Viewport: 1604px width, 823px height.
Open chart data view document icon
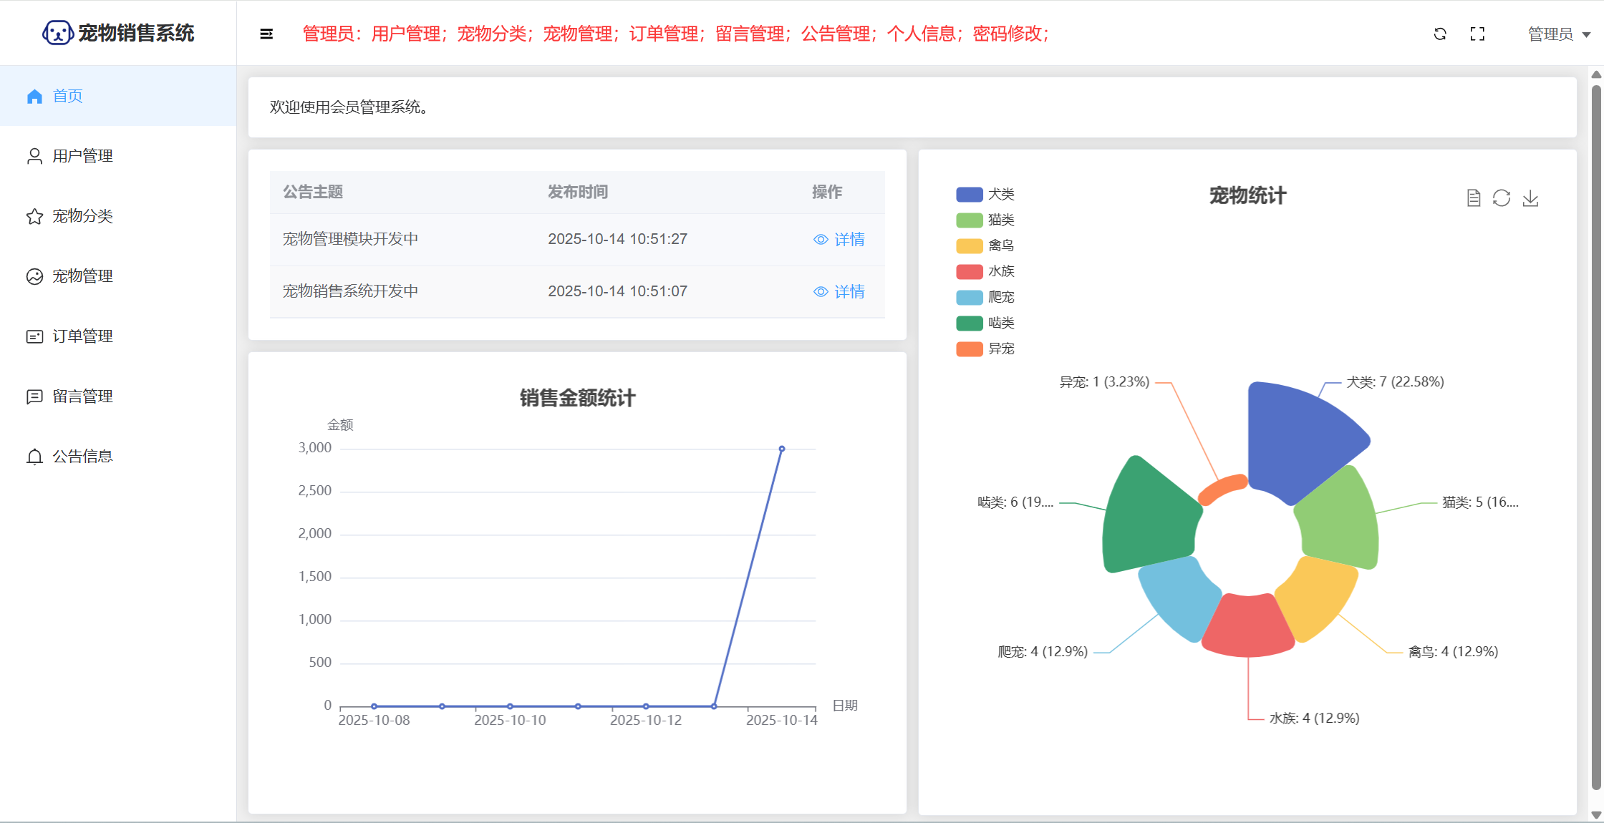point(1473,198)
